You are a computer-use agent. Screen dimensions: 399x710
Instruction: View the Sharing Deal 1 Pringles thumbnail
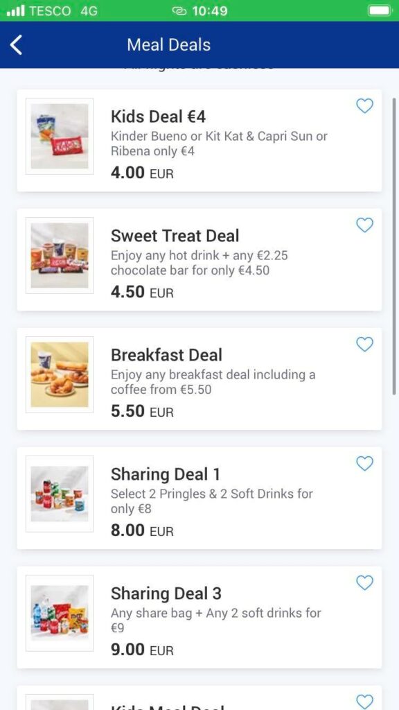[x=60, y=494]
